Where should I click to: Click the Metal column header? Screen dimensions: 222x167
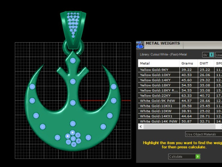tap(159, 63)
